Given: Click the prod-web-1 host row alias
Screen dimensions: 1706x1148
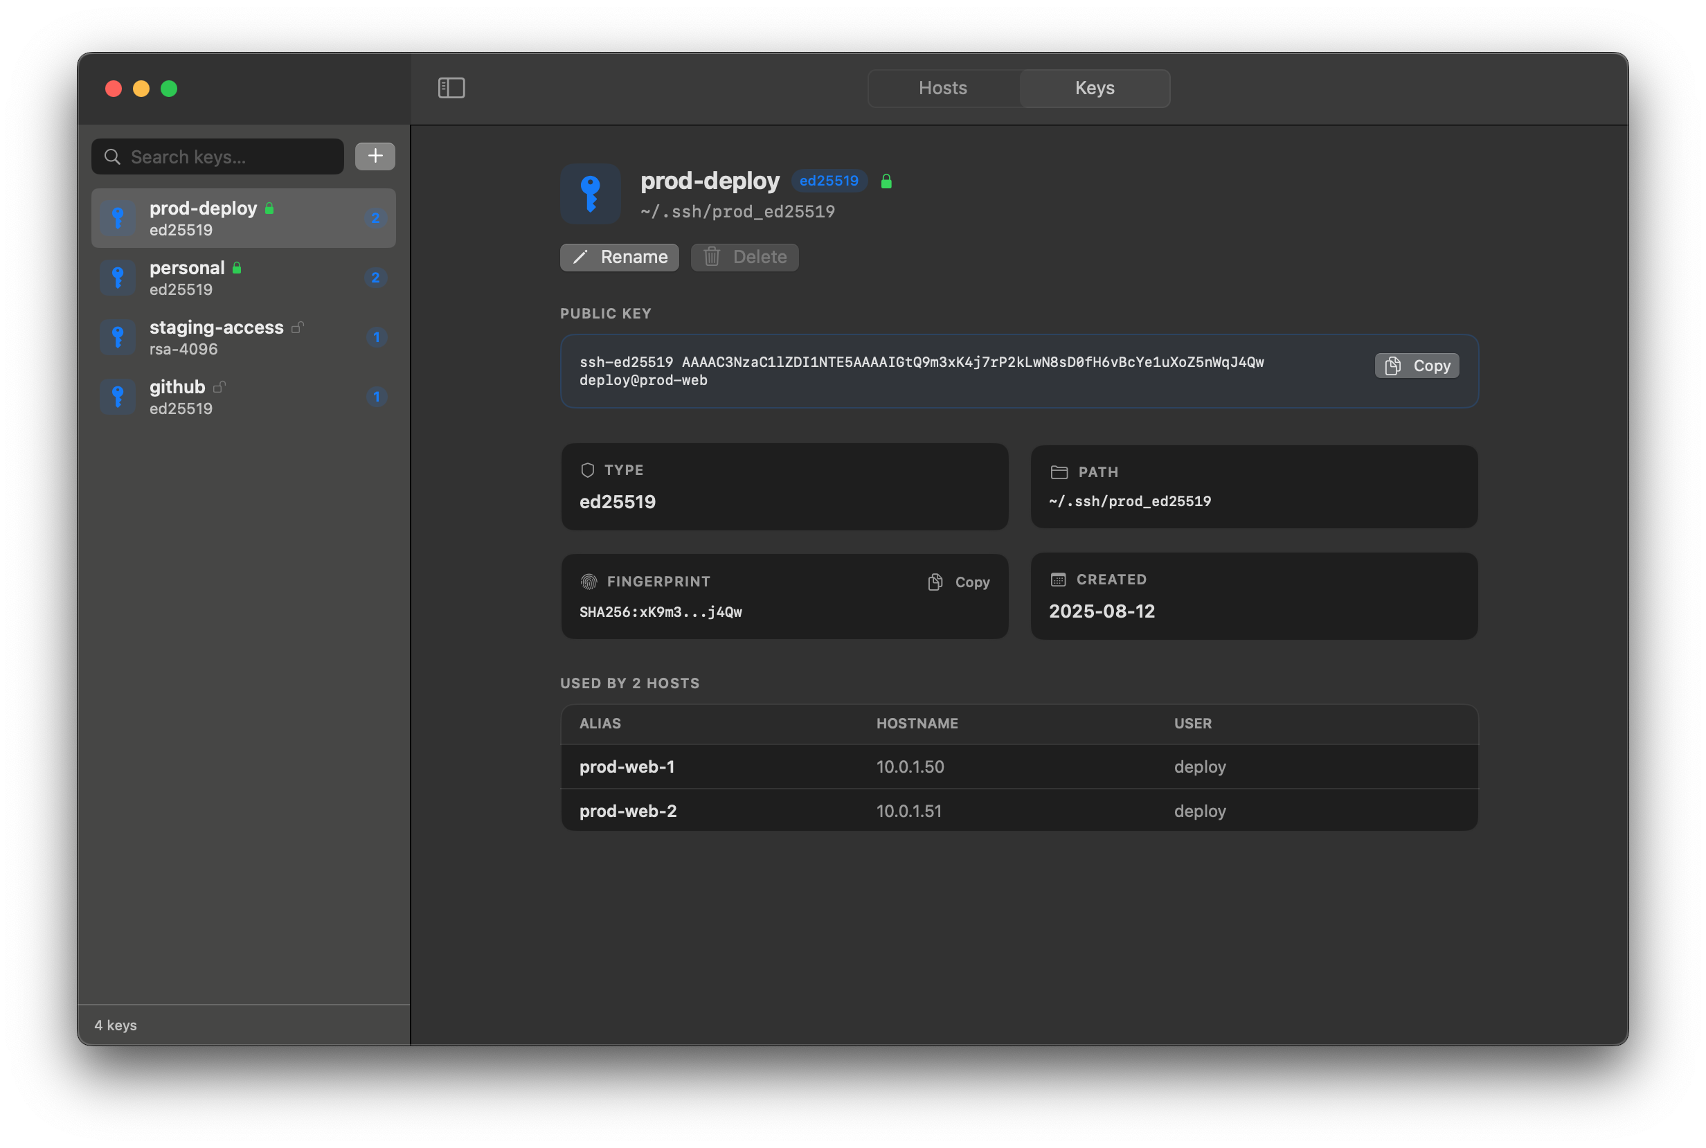Looking at the screenshot, I should pyautogui.click(x=627, y=766).
